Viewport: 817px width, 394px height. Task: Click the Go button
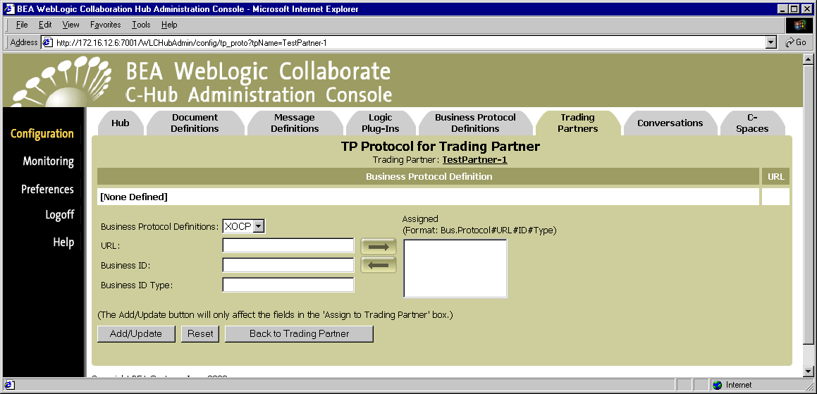tap(796, 43)
